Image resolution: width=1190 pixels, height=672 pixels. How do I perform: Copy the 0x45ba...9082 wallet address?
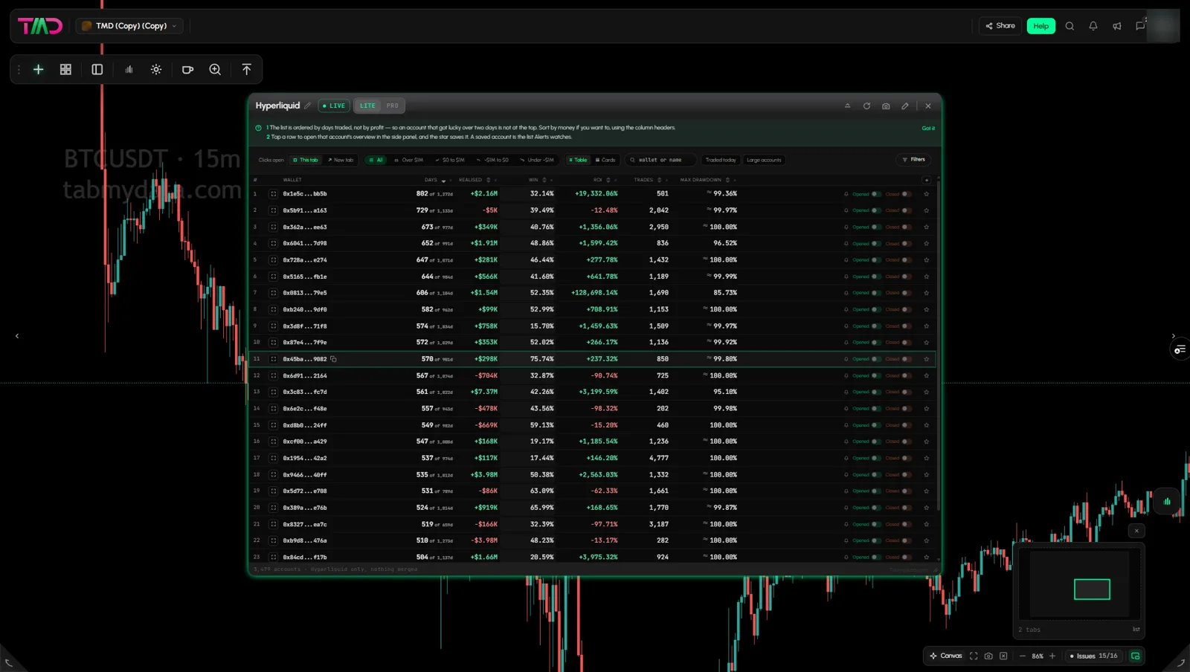point(333,359)
